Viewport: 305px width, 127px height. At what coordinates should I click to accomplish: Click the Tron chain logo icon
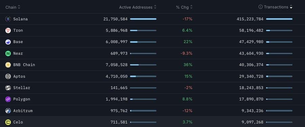pos(8,30)
